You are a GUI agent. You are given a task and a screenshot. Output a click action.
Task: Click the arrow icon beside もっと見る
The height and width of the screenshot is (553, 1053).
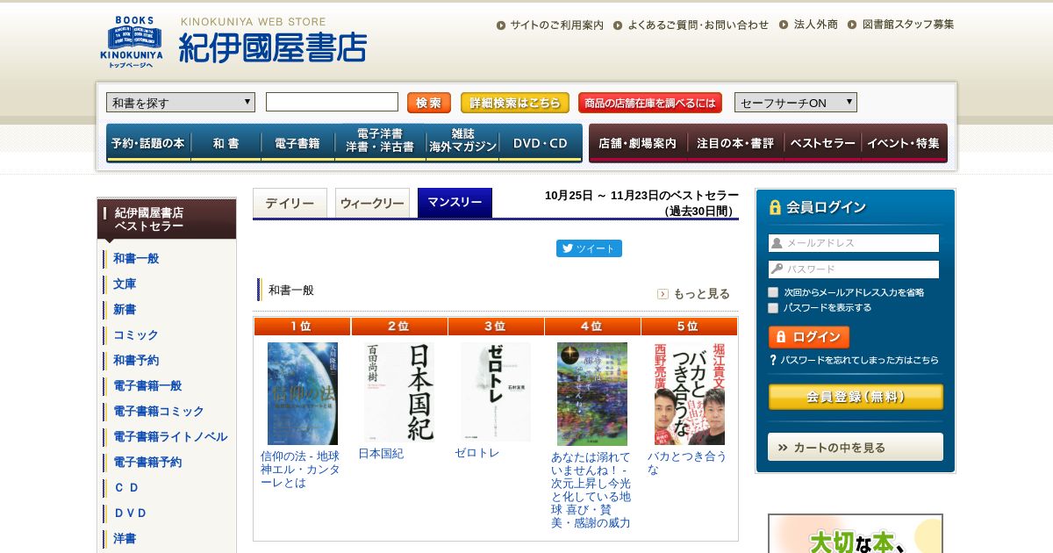tap(663, 294)
